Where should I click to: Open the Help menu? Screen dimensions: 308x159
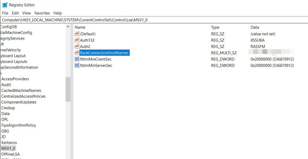[x=58, y=13]
